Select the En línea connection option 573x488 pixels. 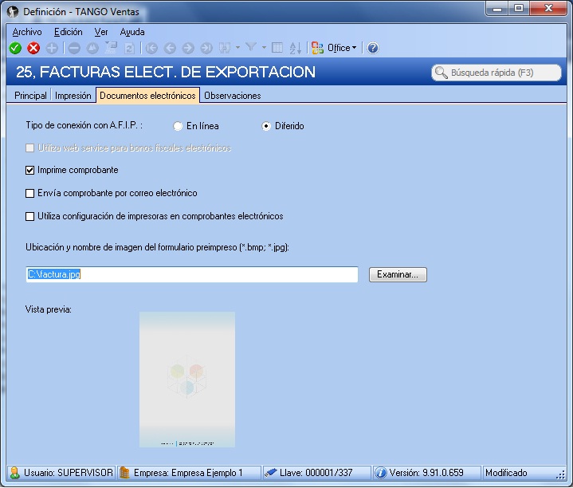(178, 126)
